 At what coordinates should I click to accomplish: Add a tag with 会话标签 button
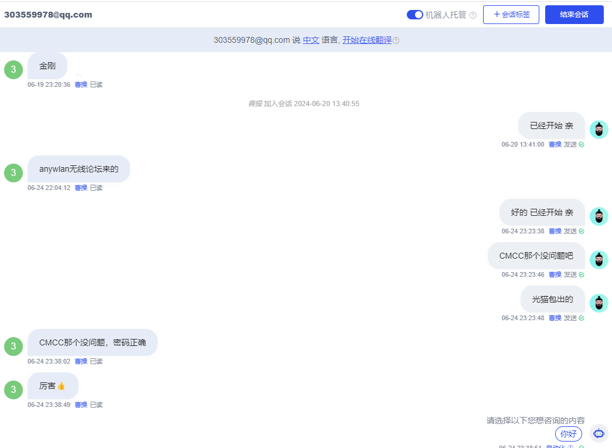[x=511, y=15]
